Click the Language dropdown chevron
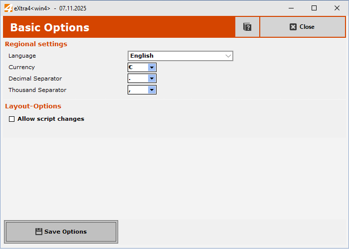 click(x=228, y=56)
